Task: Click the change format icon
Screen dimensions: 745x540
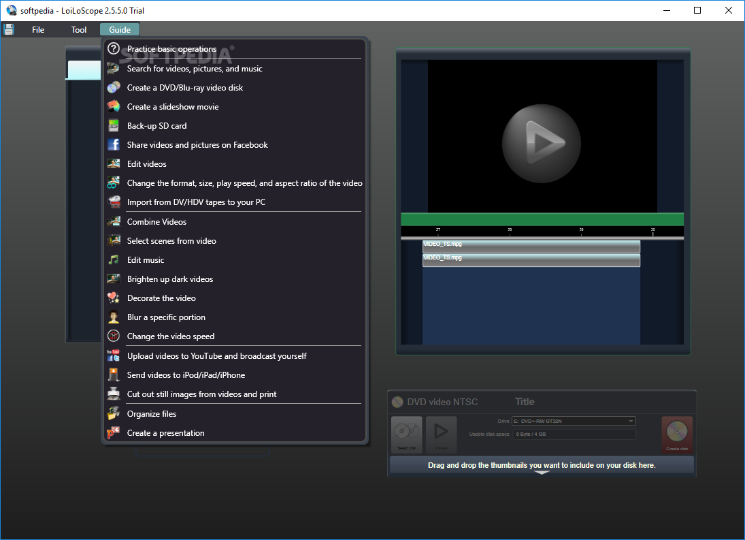Action: point(114,182)
